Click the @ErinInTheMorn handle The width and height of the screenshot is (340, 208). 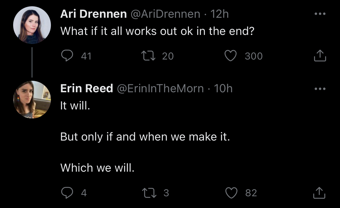tap(160, 88)
